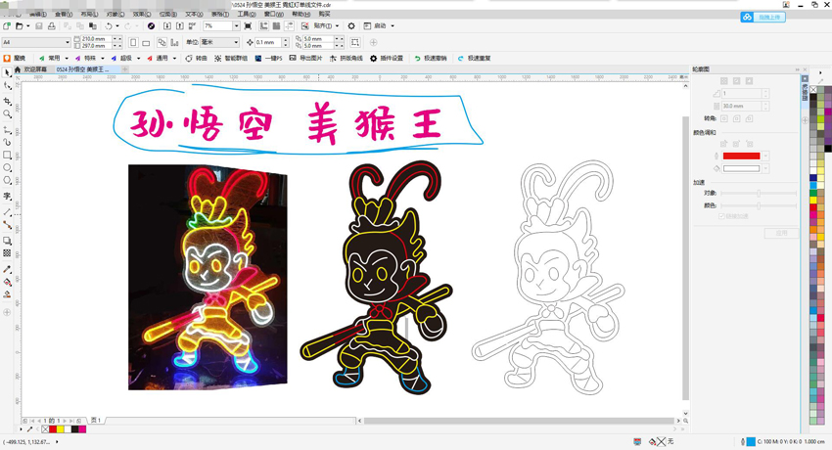Toggle show rulers button
Image resolution: width=832 pixels, height=450 pixels.
pos(263,26)
